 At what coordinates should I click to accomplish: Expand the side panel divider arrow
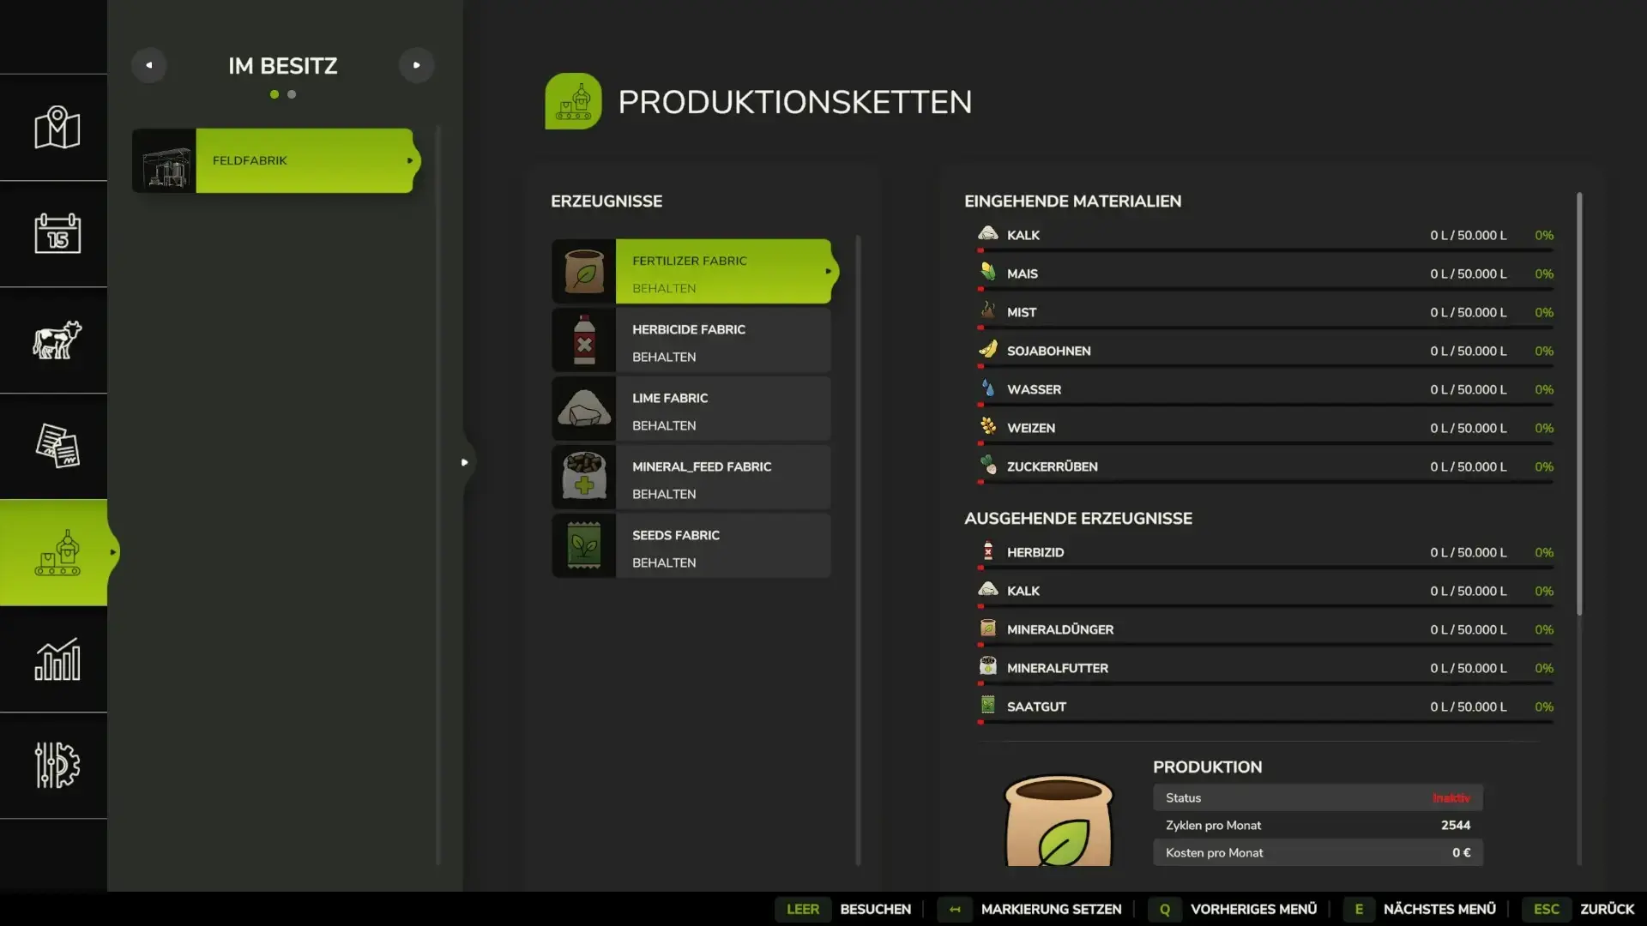click(464, 462)
